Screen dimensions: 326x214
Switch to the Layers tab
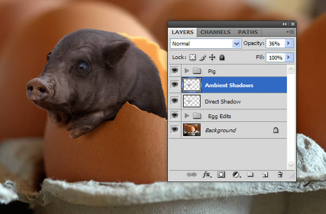click(183, 33)
